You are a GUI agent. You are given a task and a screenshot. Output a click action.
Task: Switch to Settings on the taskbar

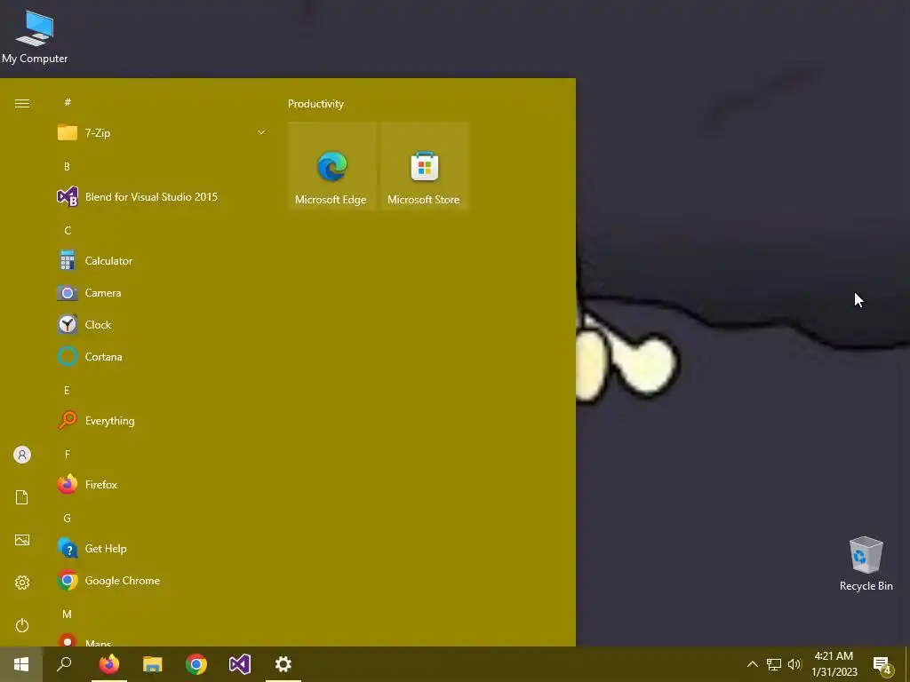(x=283, y=664)
